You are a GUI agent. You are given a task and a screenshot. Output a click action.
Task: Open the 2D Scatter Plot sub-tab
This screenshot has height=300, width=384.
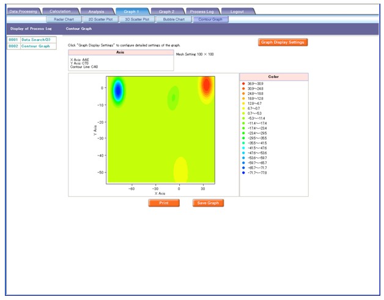click(x=100, y=20)
